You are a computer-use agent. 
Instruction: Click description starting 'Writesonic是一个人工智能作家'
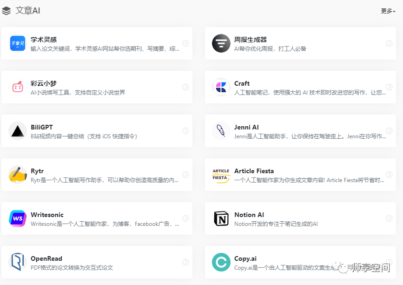[x=105, y=224]
